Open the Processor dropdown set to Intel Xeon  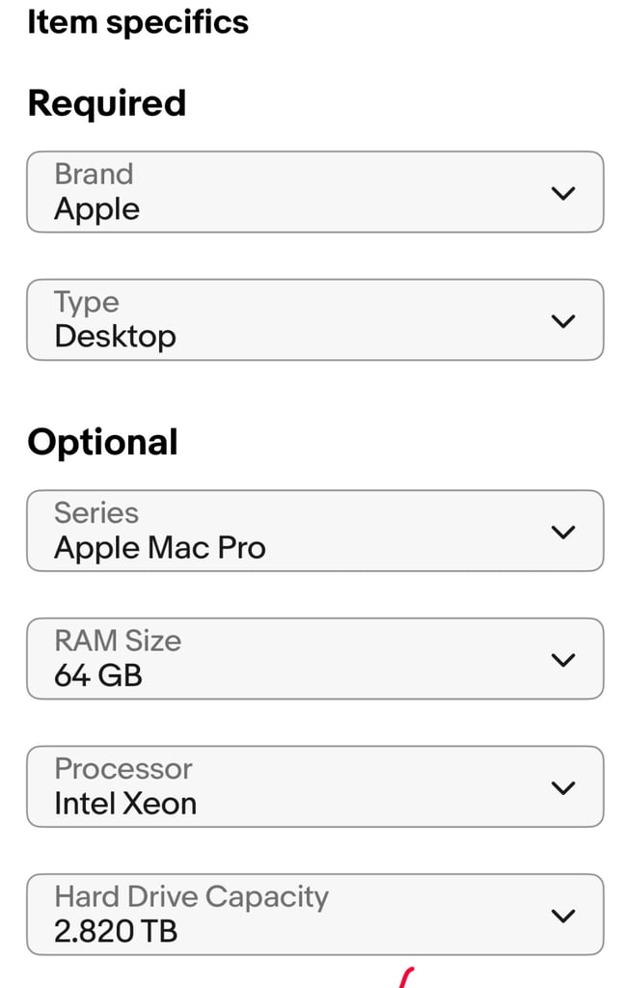(315, 786)
